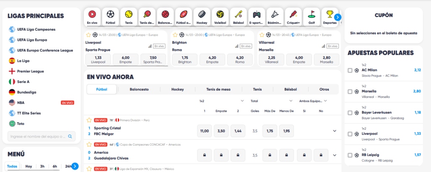Select the RB Leipzig popular bet checkbox

click(350, 155)
